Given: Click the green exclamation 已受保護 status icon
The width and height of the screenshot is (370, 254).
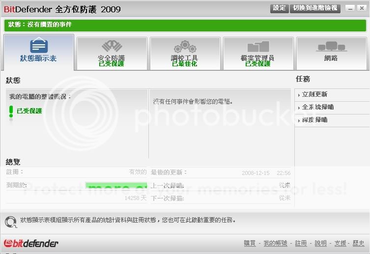Looking at the screenshot, I should (x=11, y=112).
